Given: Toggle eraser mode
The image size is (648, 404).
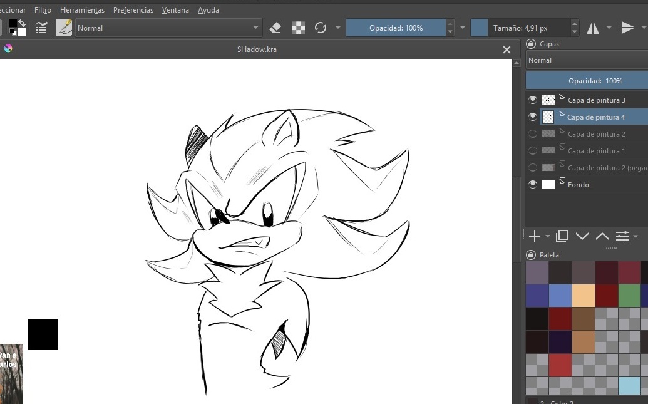Looking at the screenshot, I should tap(275, 28).
